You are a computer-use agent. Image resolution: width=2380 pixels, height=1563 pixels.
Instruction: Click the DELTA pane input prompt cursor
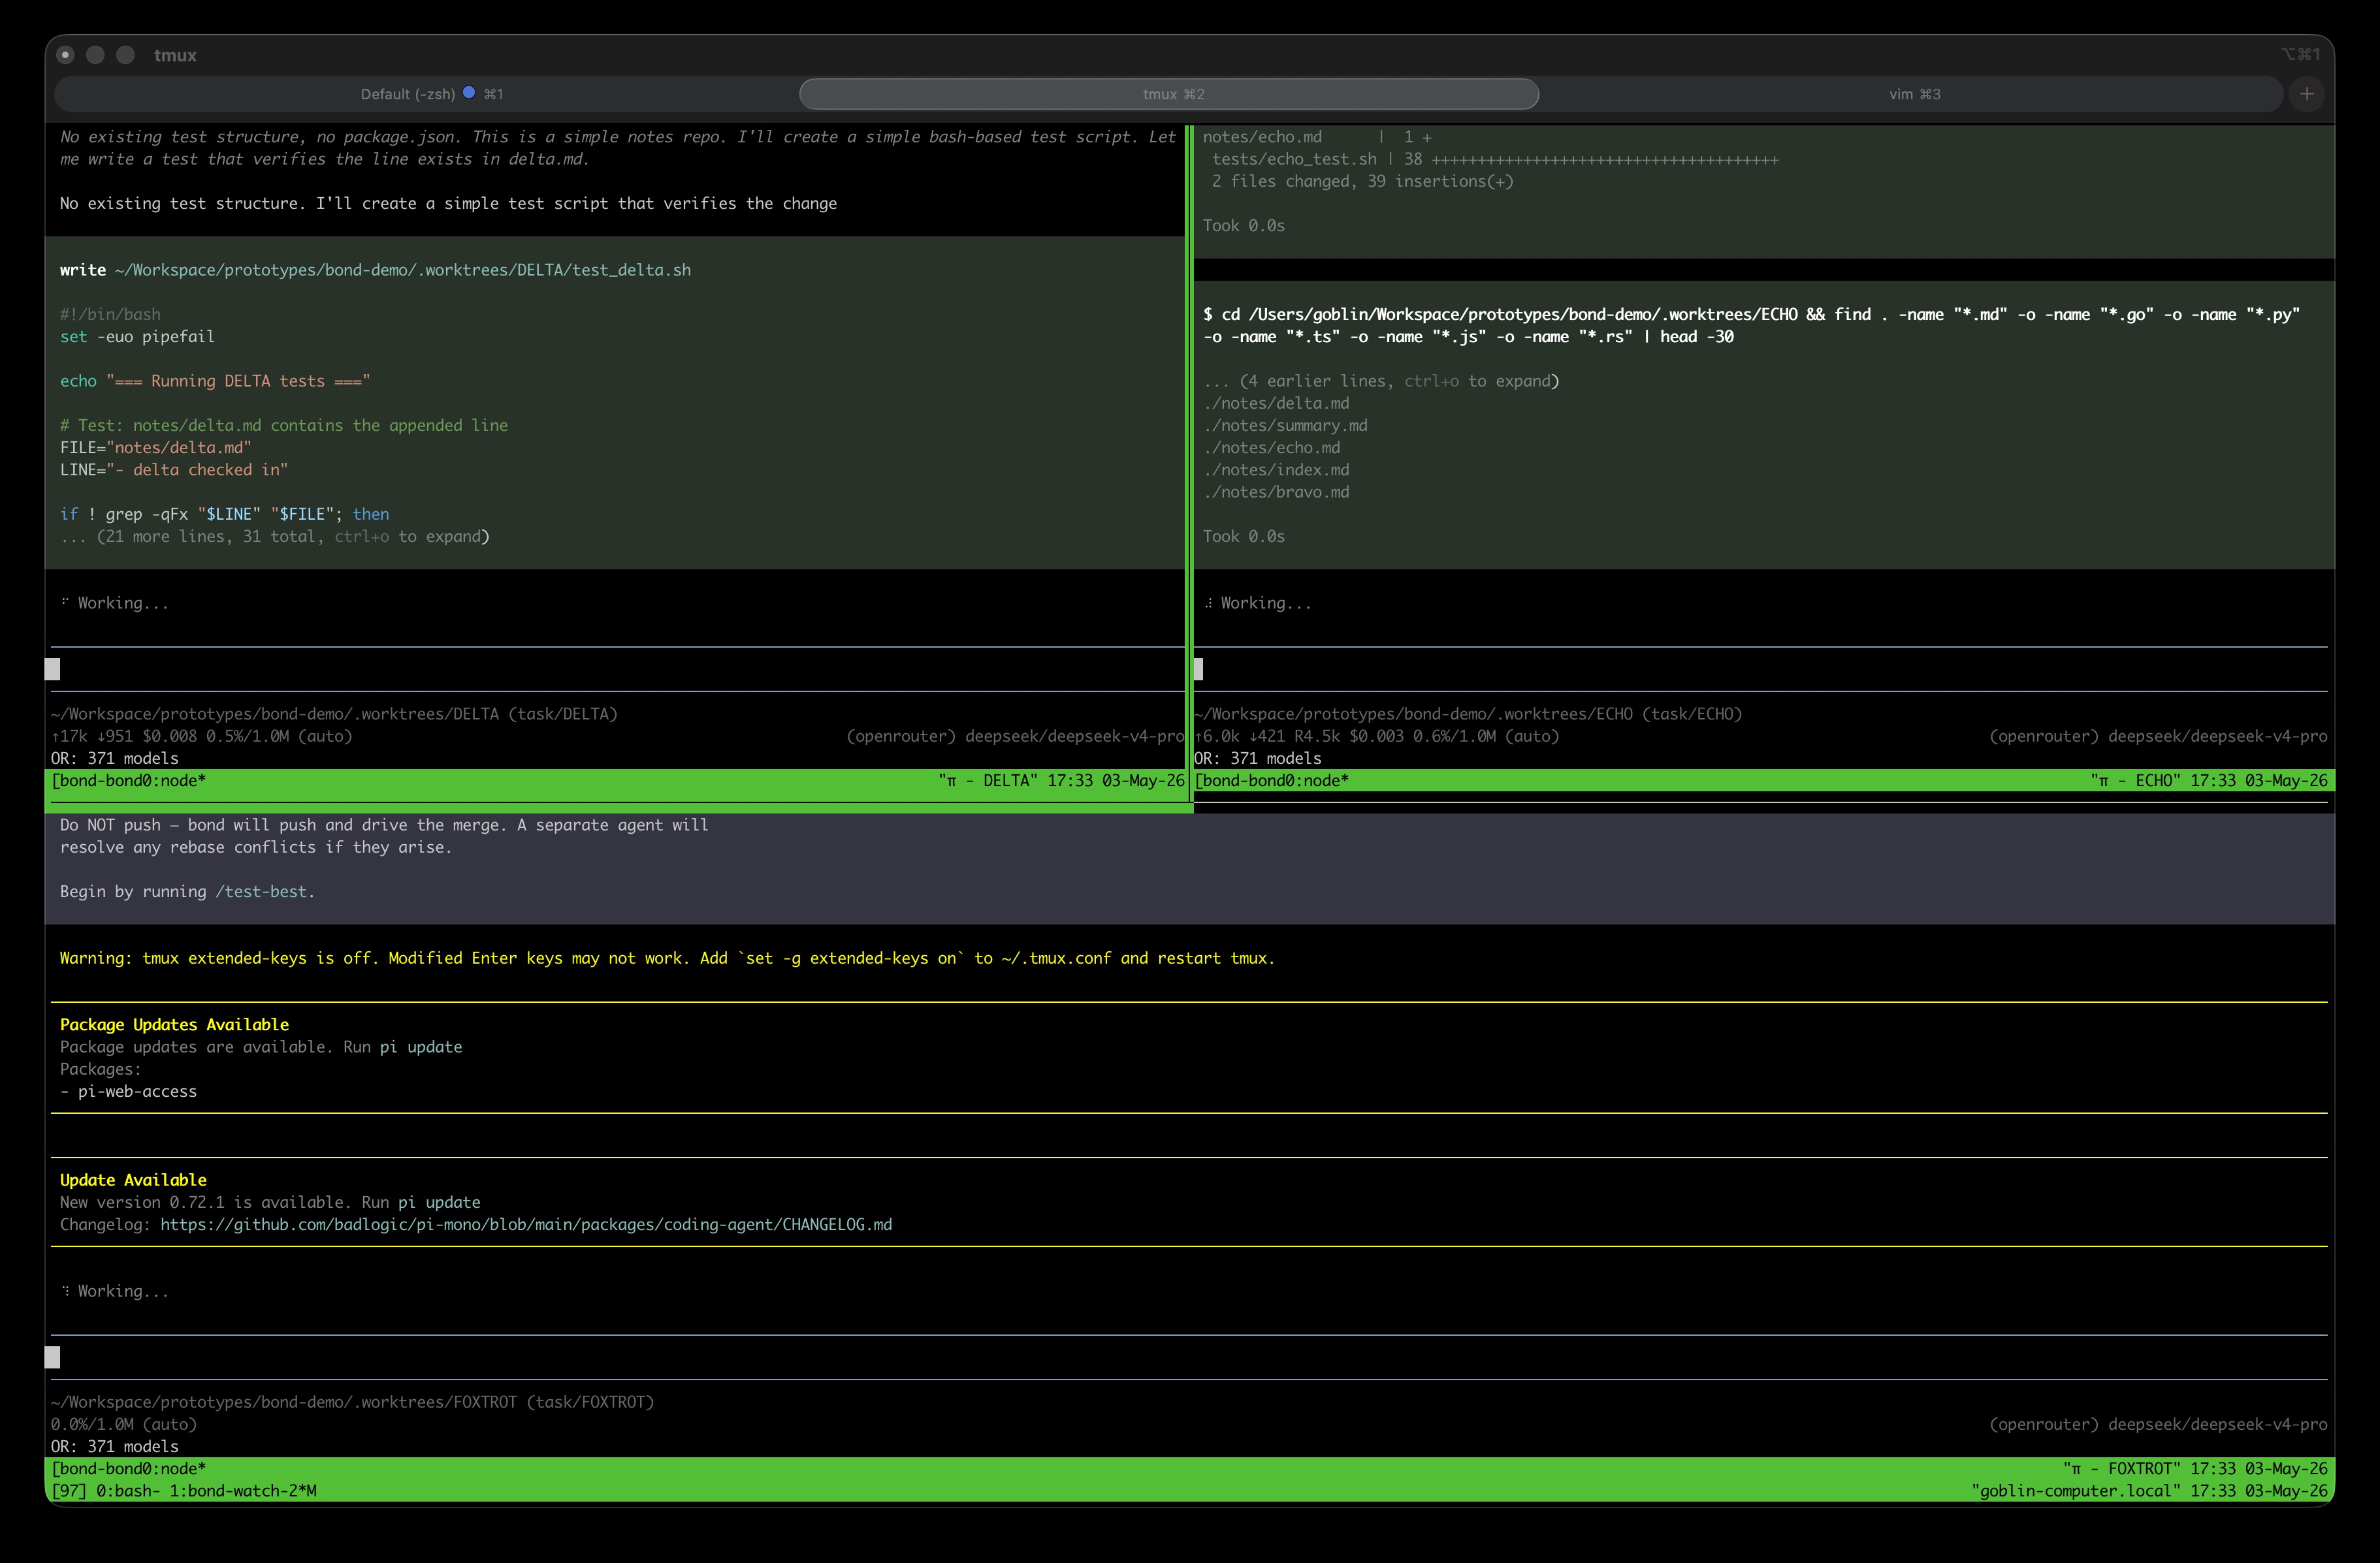click(53, 670)
